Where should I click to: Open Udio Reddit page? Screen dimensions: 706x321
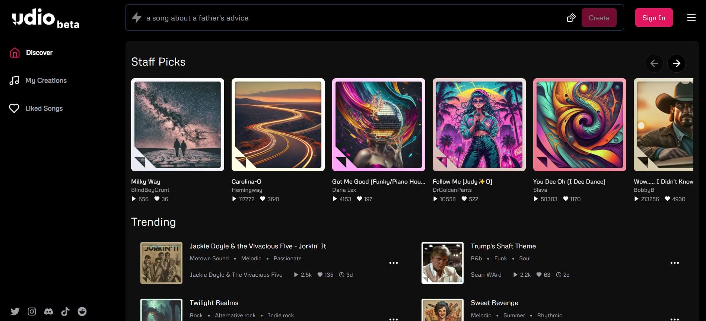pyautogui.click(x=82, y=311)
